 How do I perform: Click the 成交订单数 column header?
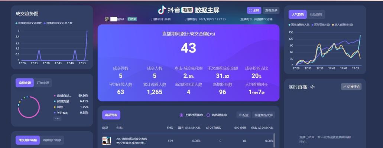click(214, 128)
